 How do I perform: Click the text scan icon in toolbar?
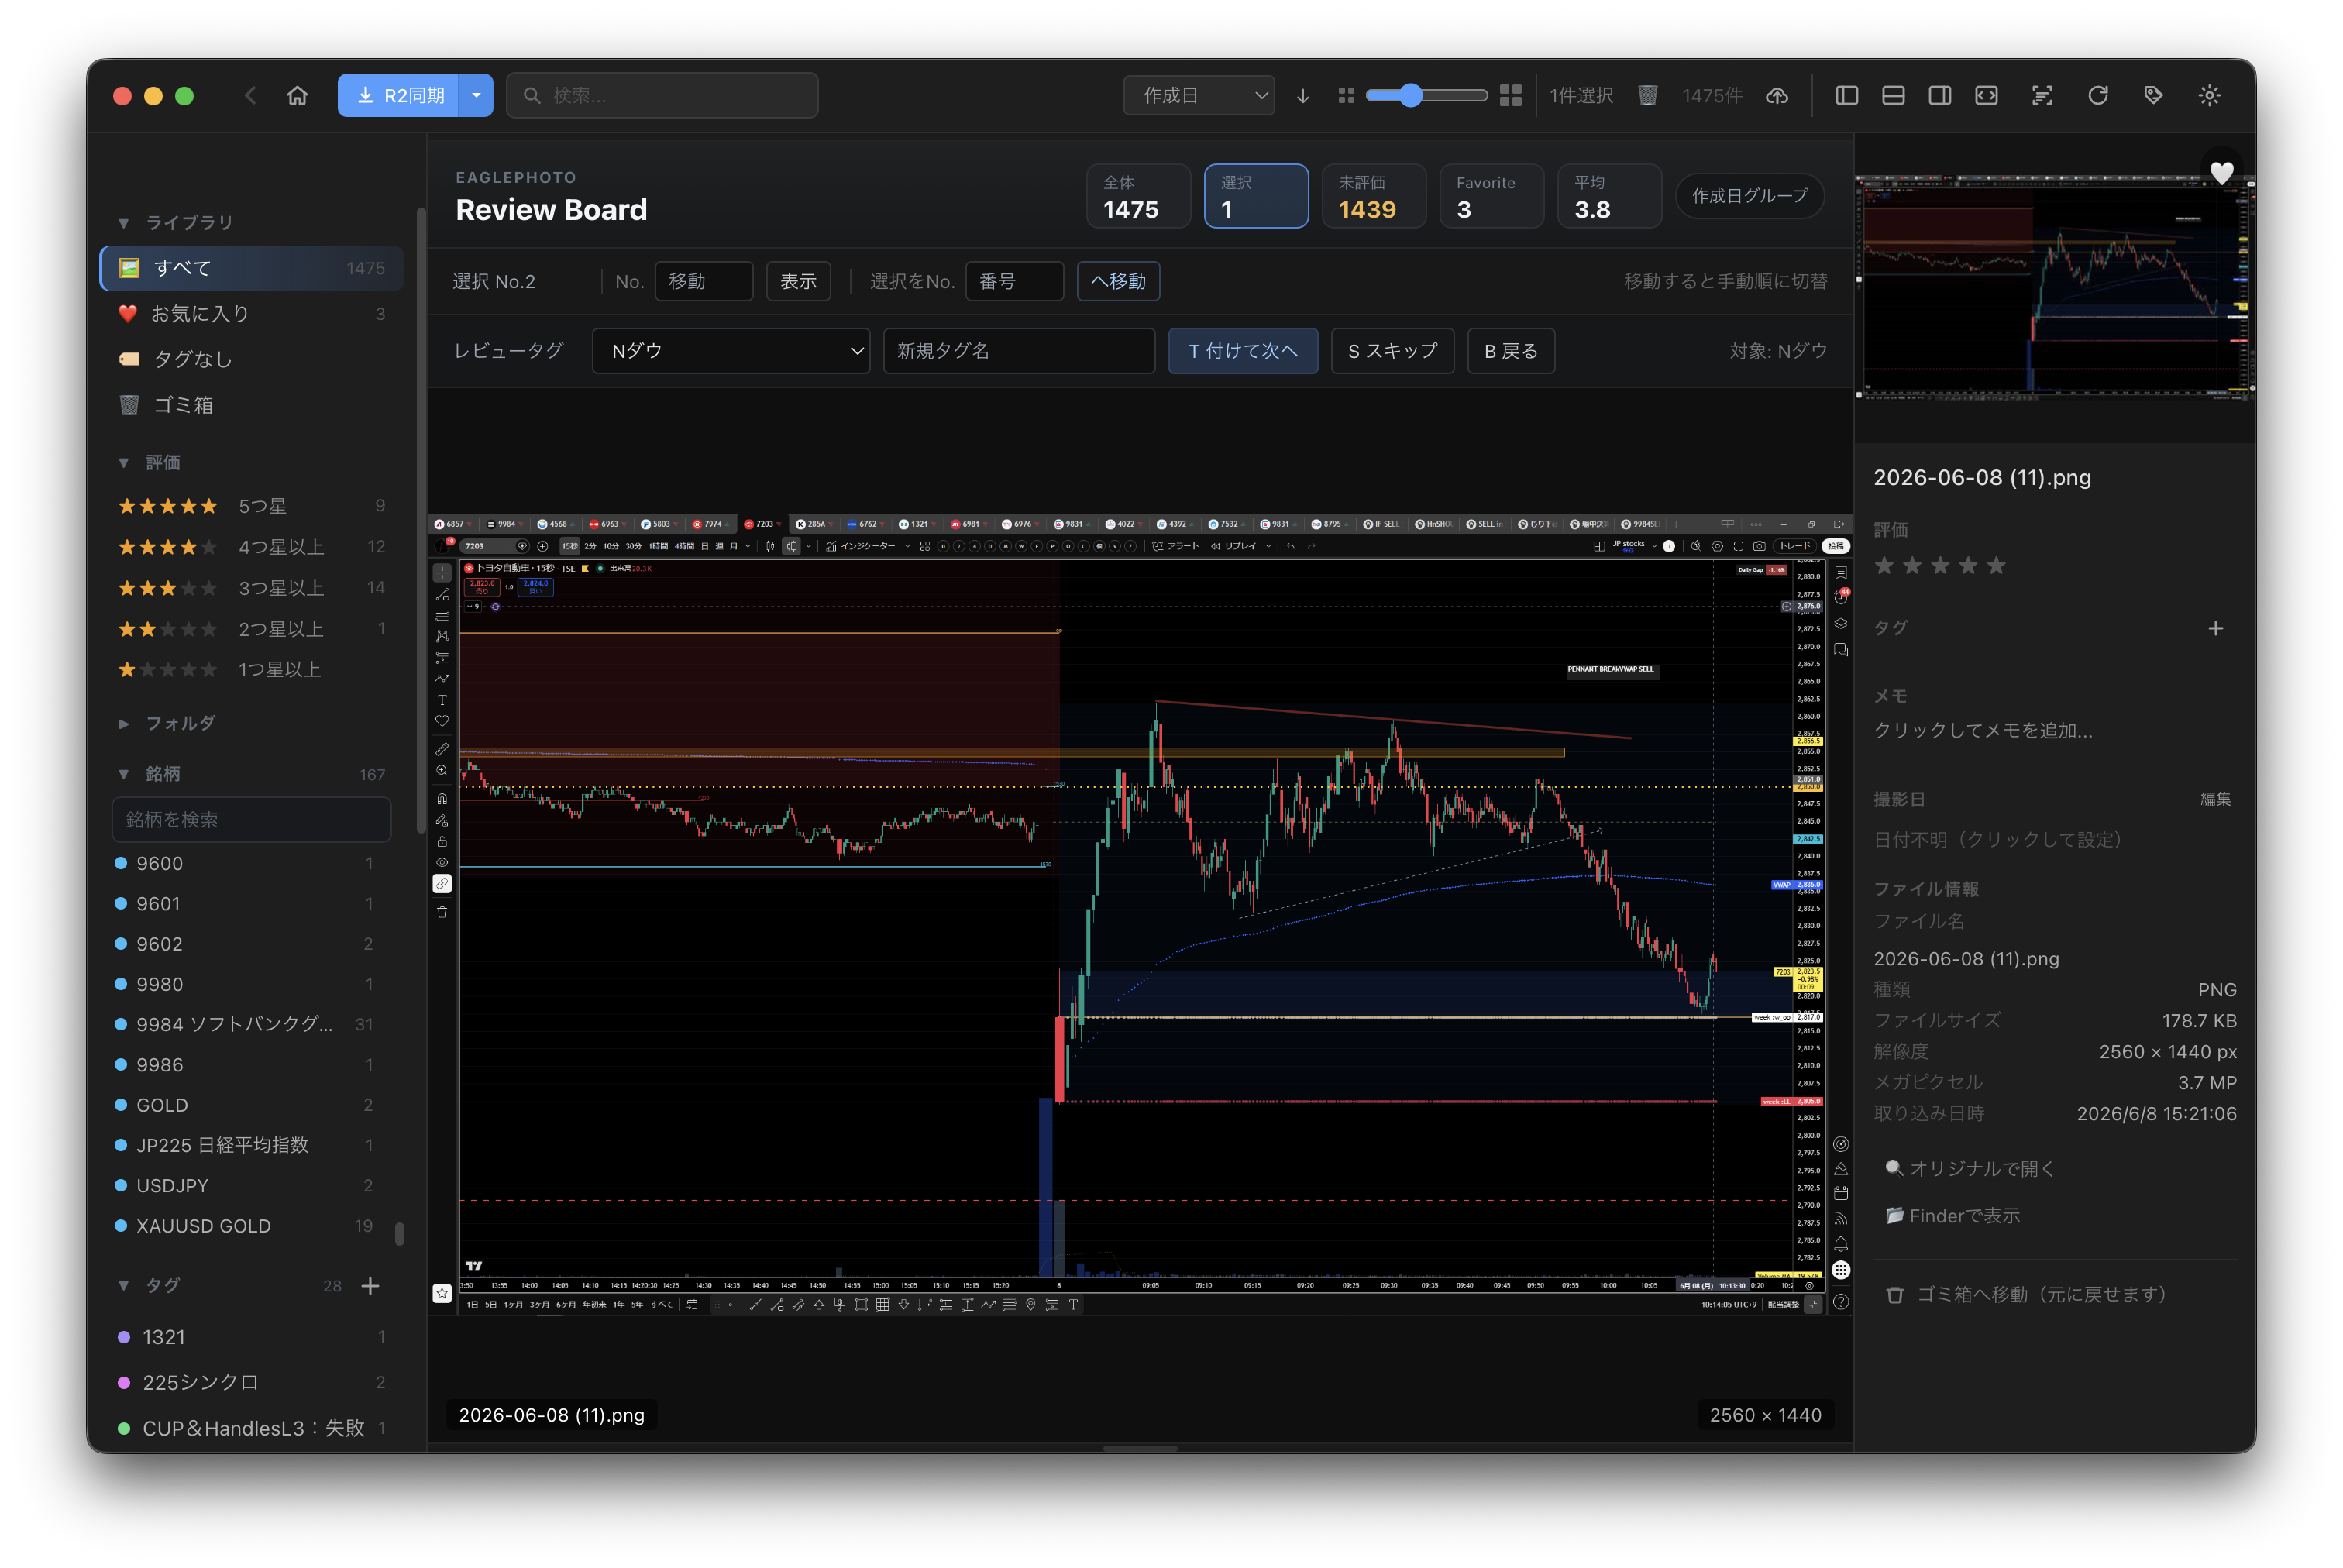2041,95
